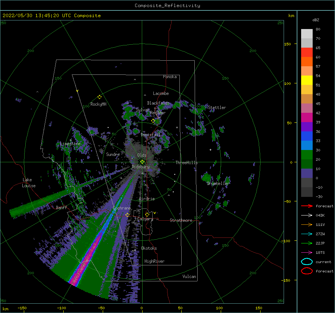Click the RockyMH label
The width and height of the screenshot is (335, 313).
coord(98,104)
